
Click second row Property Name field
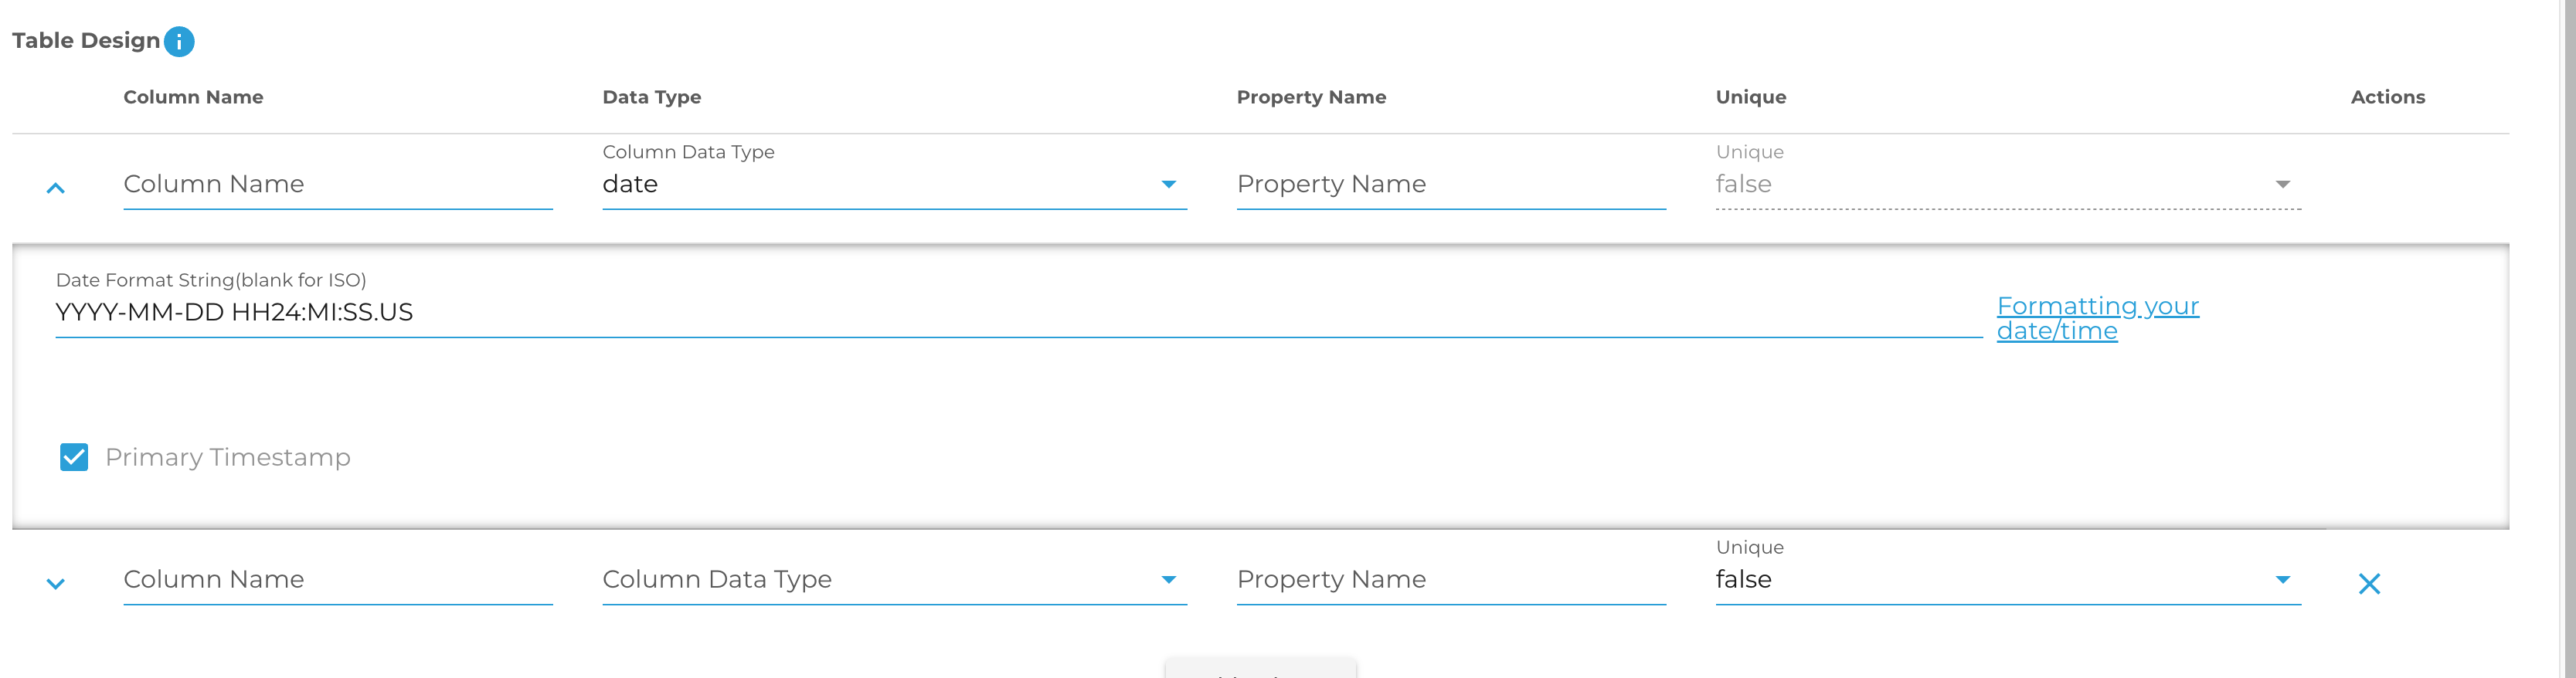(1450, 579)
